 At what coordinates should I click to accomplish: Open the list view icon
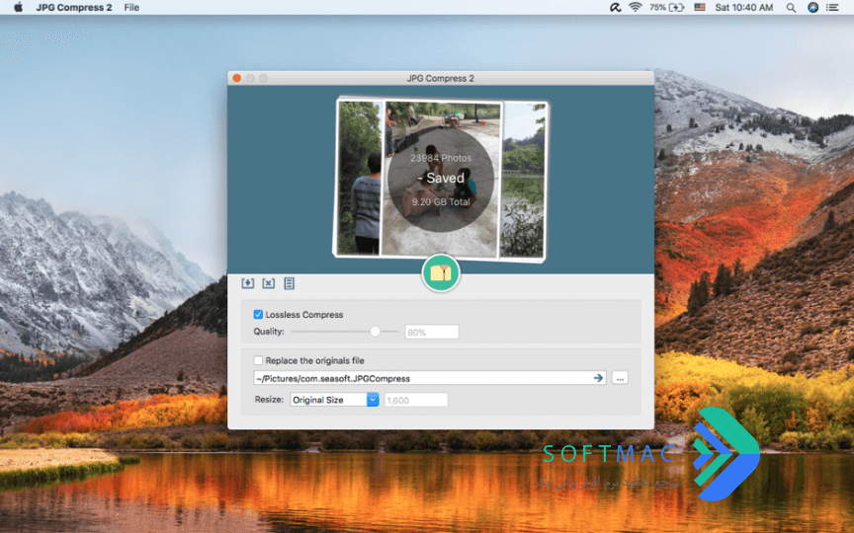(290, 283)
